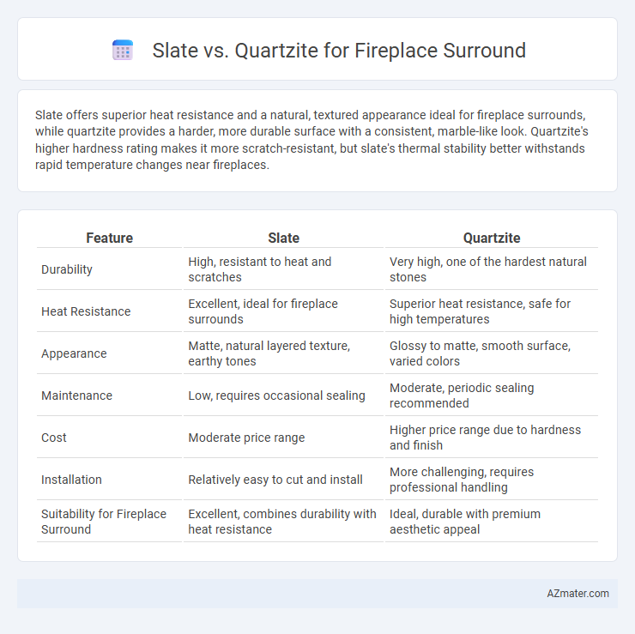This screenshot has height=634, width=635.
Task: Click the summary paragraph about slate heat resistance
Action: (x=311, y=140)
